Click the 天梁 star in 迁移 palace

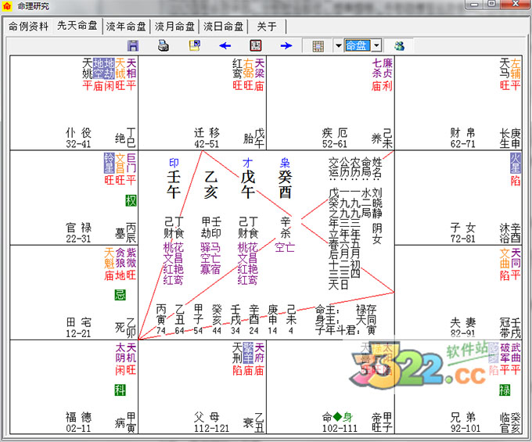click(259, 68)
